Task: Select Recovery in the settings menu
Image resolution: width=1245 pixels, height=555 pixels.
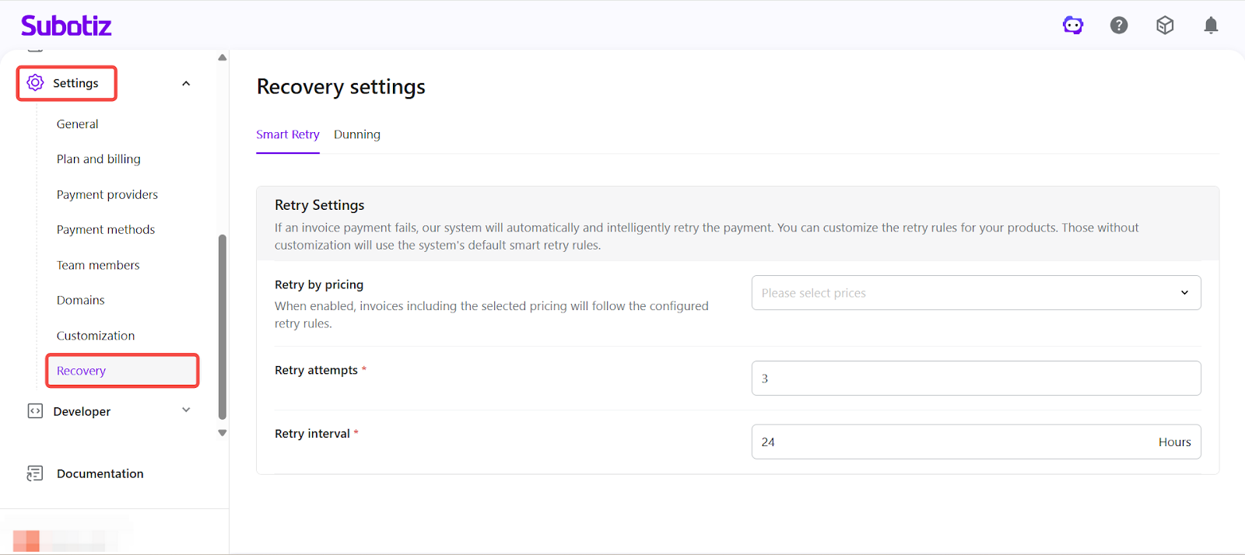Action: [82, 371]
